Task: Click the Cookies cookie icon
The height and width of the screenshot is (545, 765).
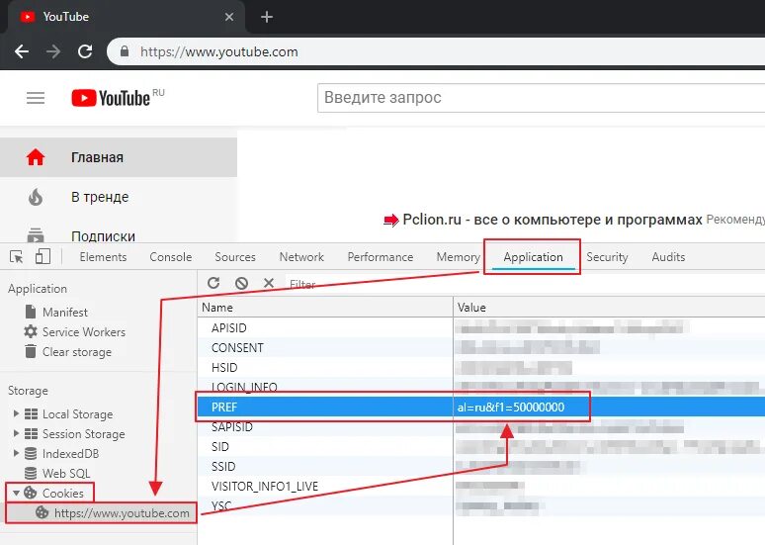Action: [31, 493]
